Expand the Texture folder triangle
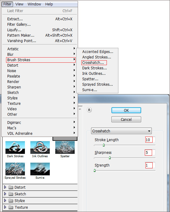Image resolution: width=170 pixels, height=212 pixels. [5, 207]
